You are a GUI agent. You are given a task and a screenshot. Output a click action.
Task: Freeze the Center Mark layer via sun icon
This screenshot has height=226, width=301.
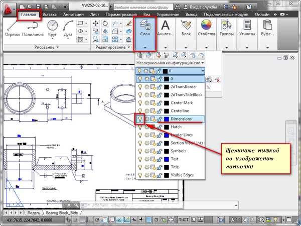147,103
